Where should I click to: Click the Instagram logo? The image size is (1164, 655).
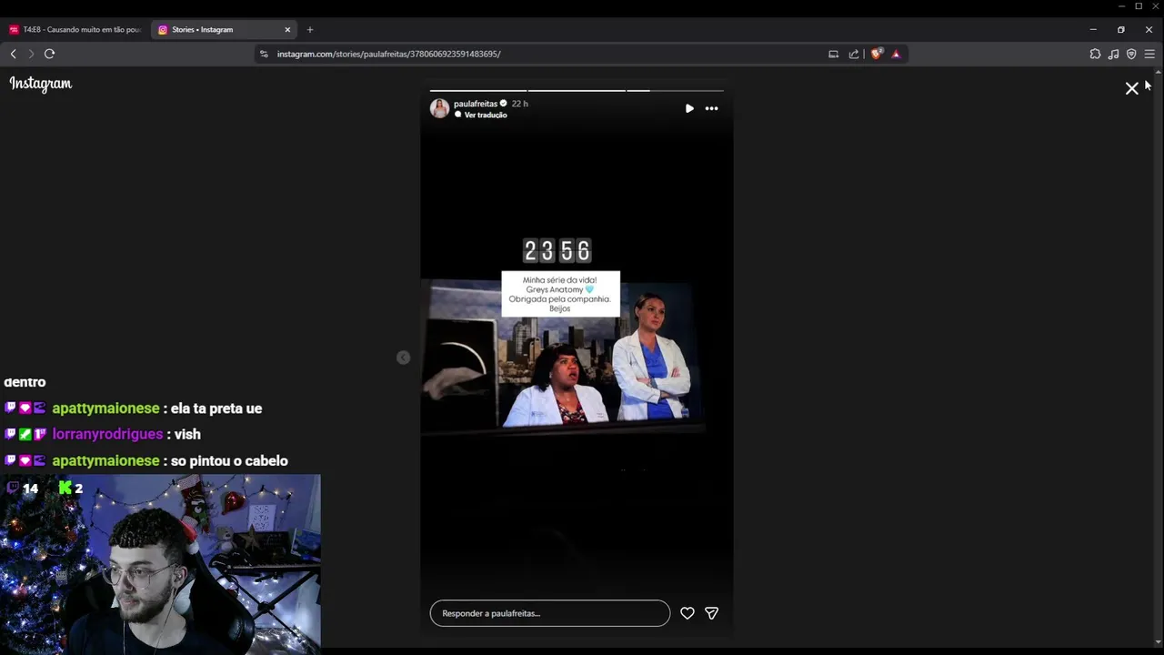pos(41,84)
